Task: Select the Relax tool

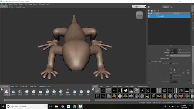Action: tap(20, 92)
